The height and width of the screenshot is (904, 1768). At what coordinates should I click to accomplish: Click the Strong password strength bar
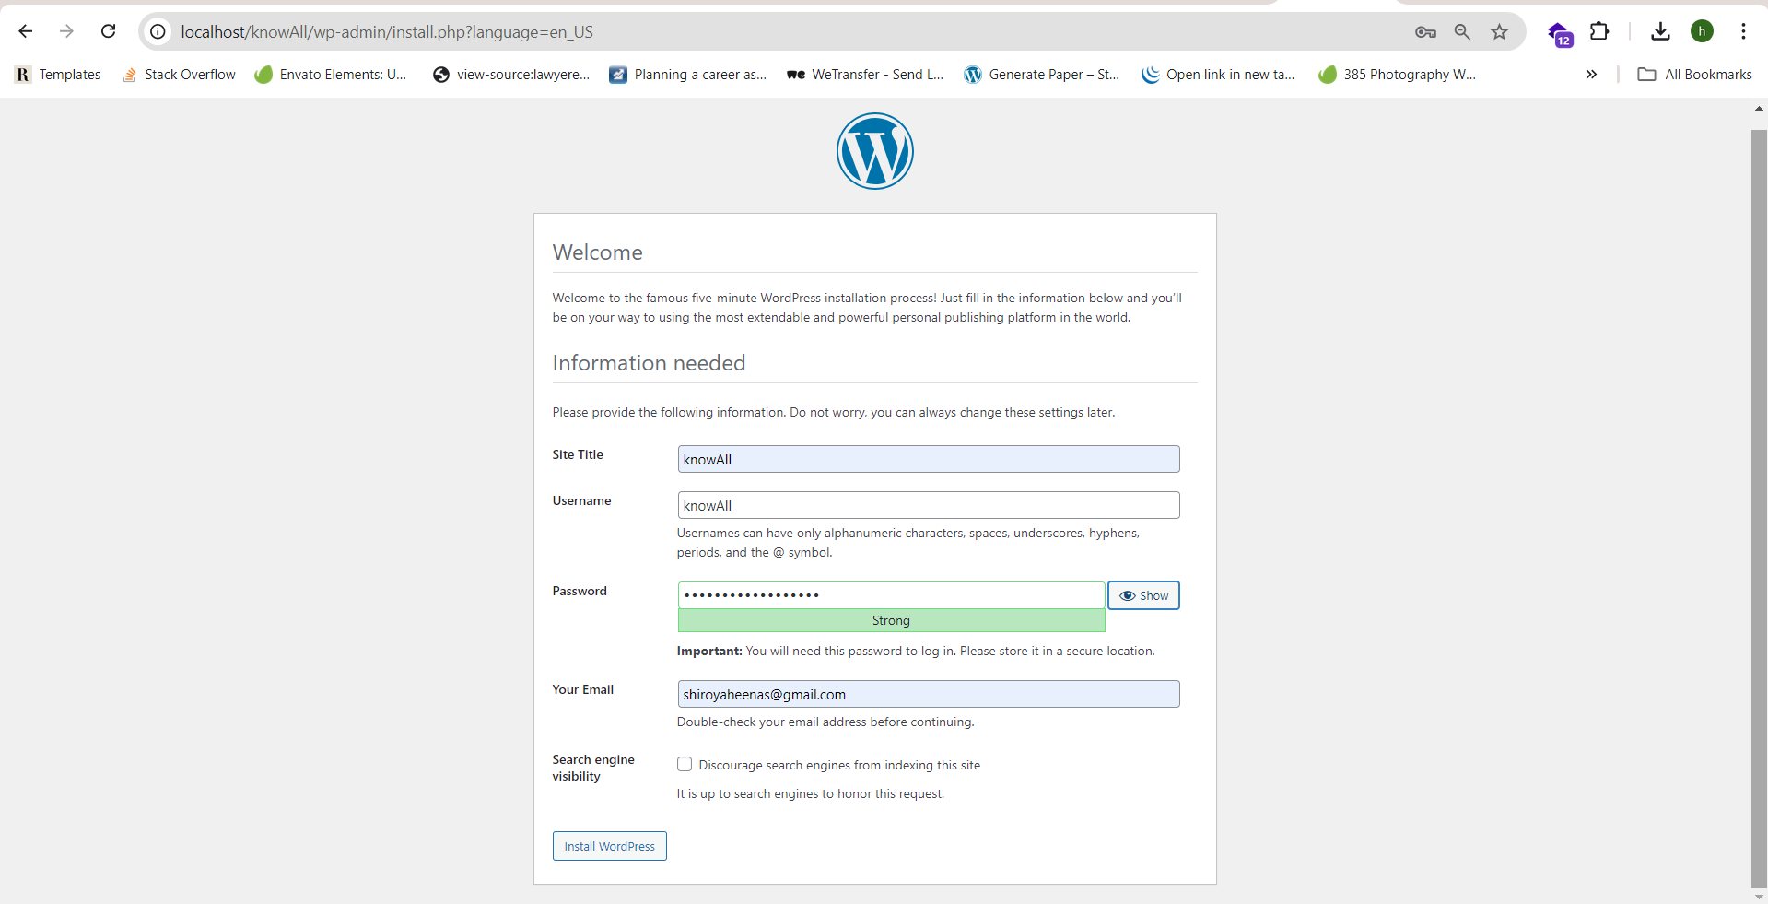[x=890, y=620]
